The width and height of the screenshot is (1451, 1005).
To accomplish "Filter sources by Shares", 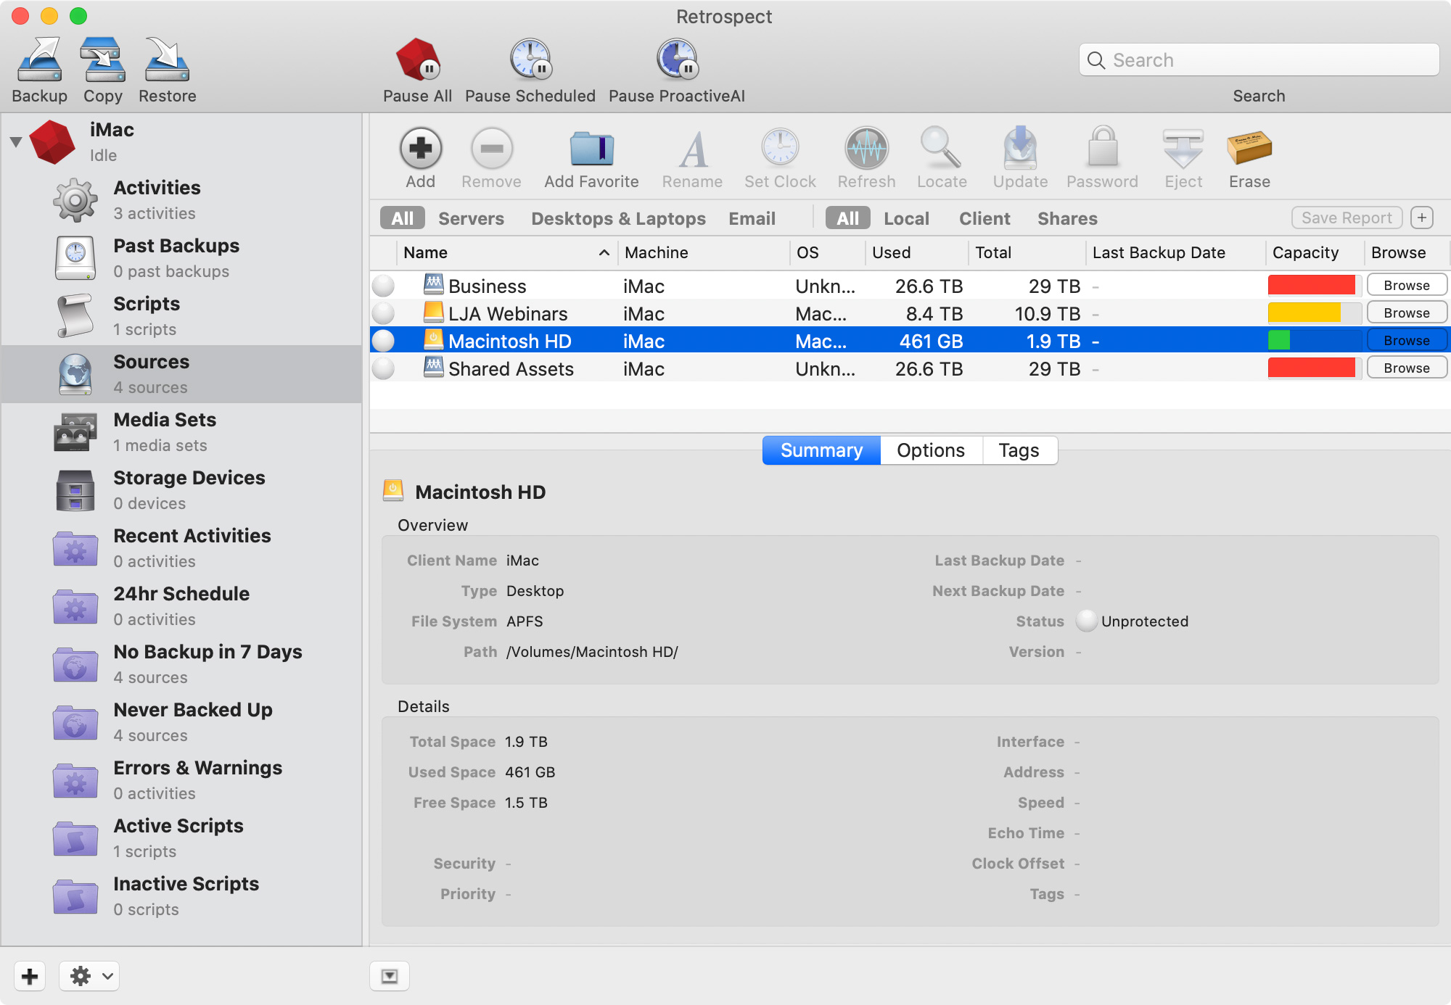I will tap(1067, 218).
